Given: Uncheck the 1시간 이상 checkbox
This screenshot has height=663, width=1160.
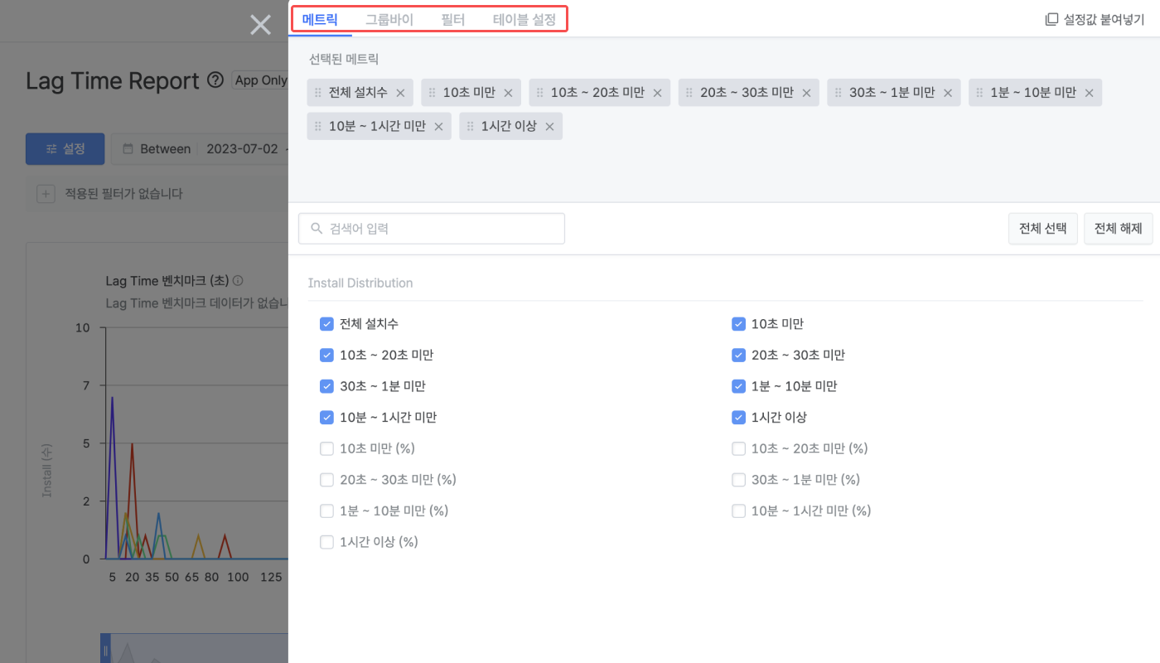Looking at the screenshot, I should coord(738,417).
